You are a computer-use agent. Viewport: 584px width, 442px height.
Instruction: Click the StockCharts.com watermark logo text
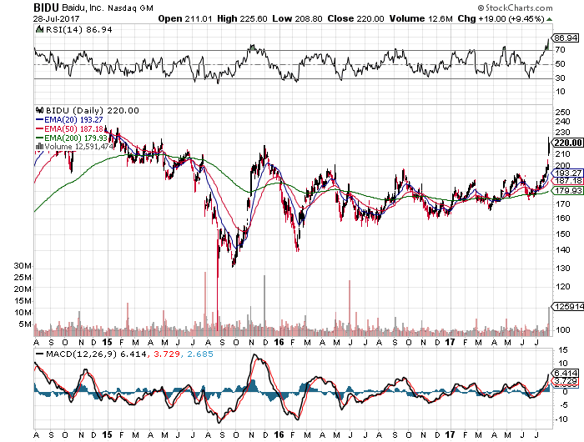point(516,8)
